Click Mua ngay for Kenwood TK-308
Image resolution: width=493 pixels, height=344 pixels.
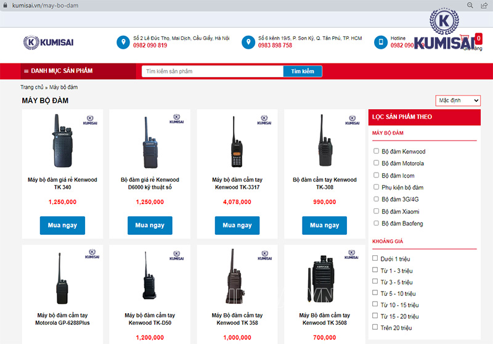(325, 225)
